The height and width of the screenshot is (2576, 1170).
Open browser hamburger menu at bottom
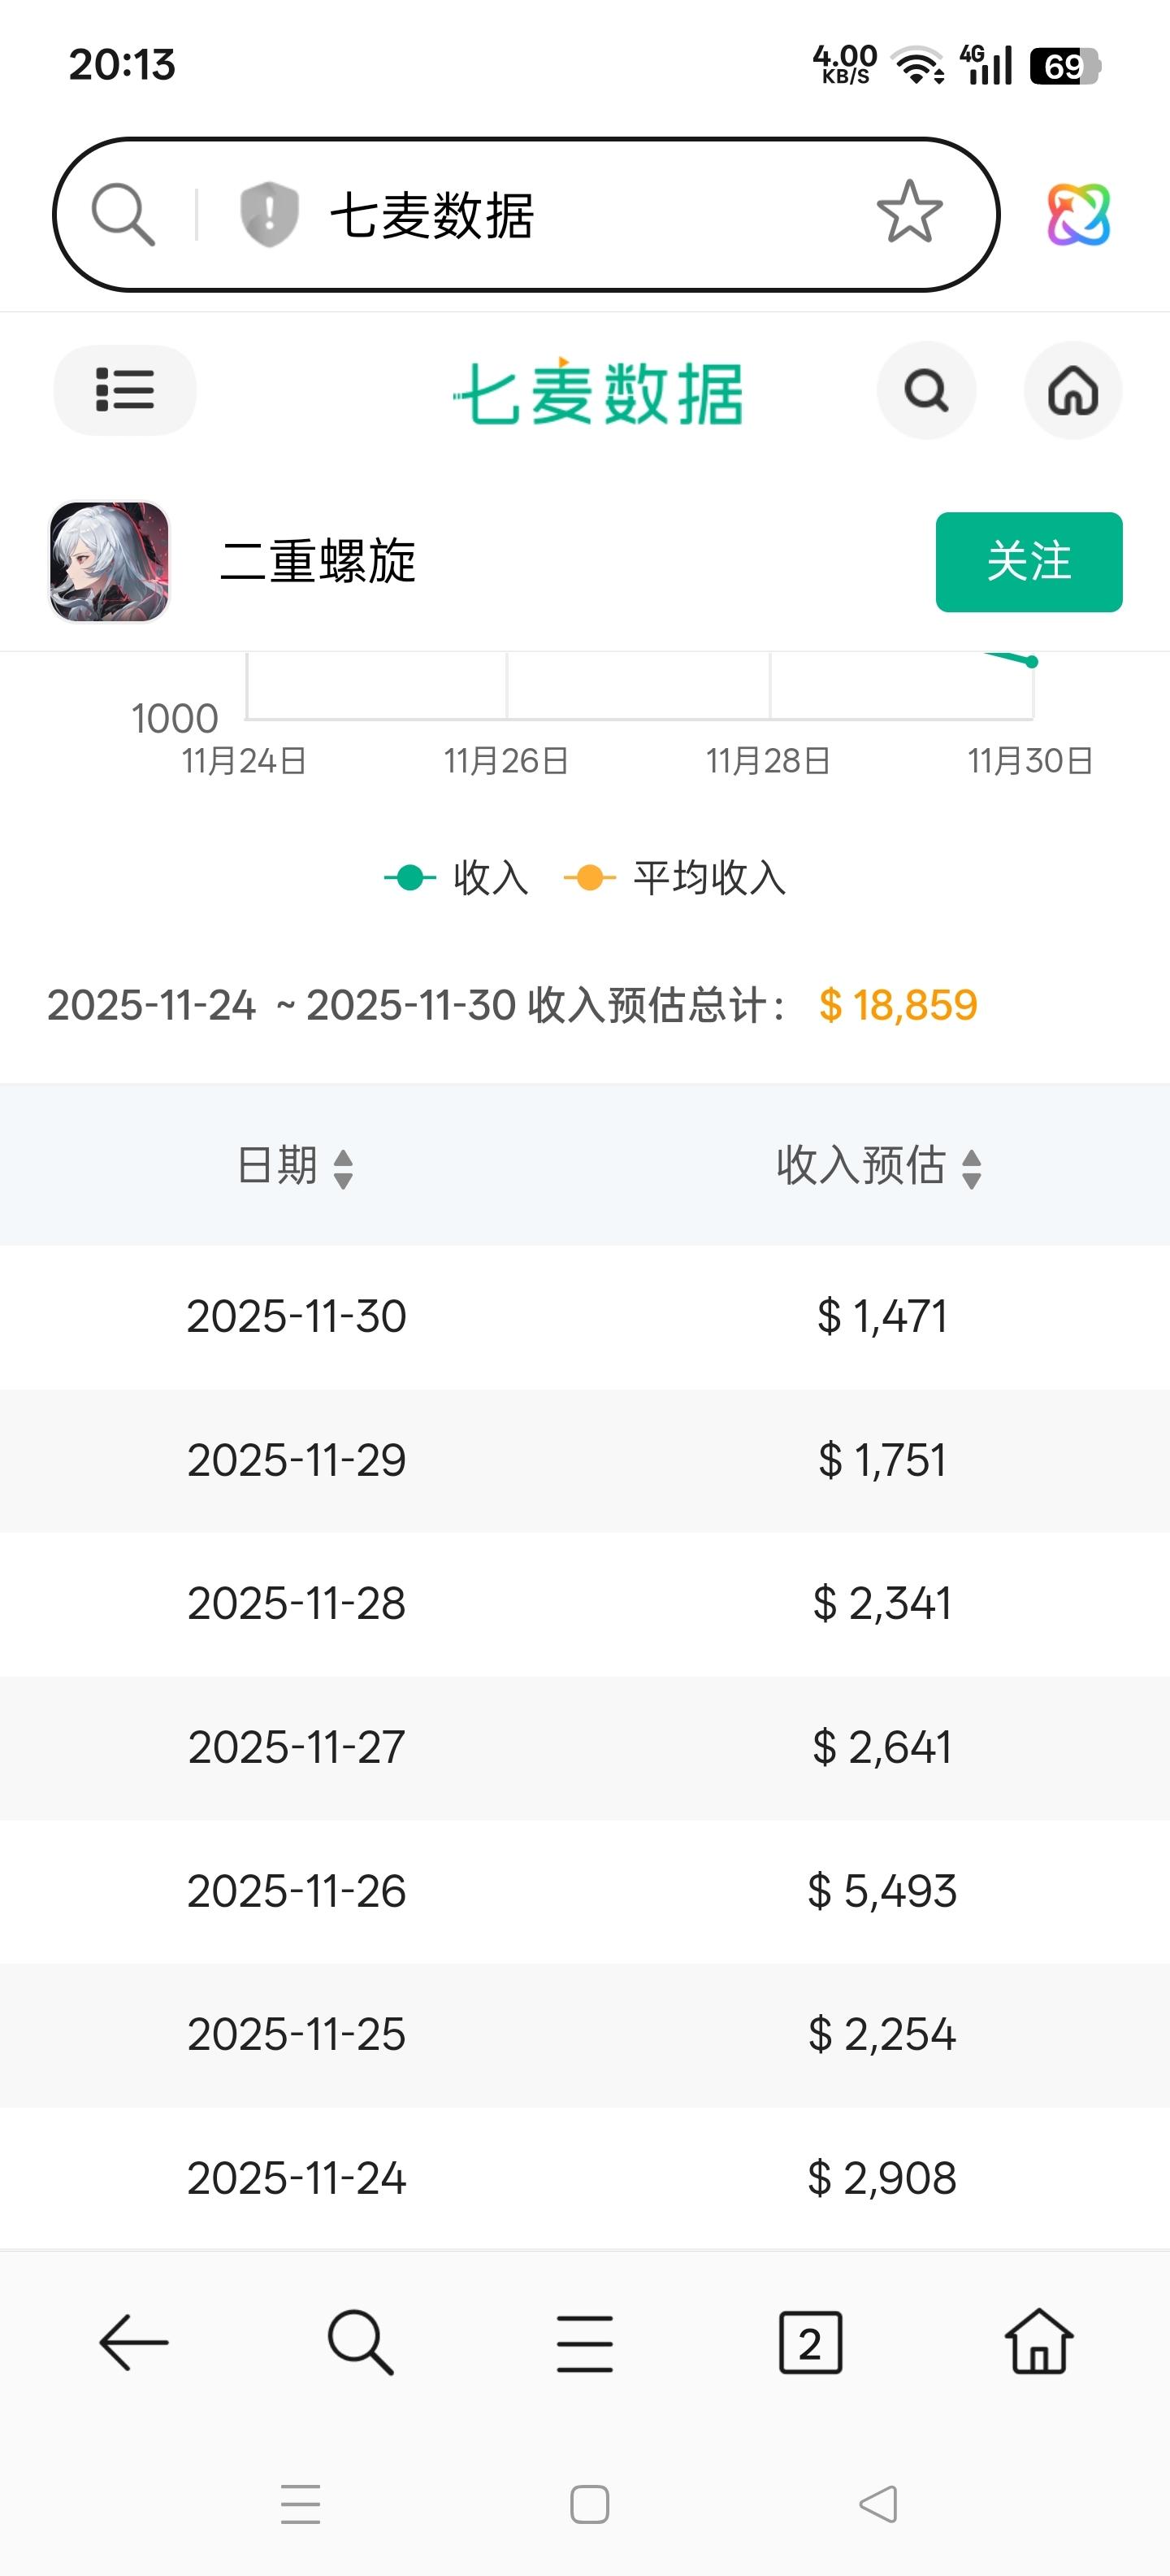coord(584,2342)
